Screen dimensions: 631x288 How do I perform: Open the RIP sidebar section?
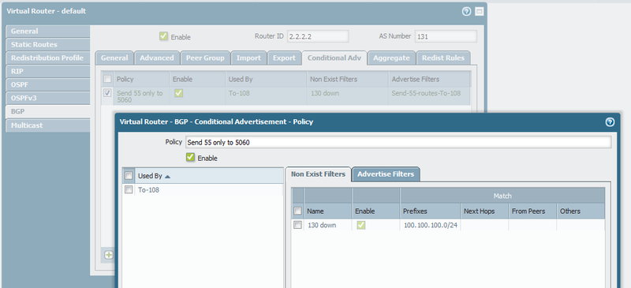coord(48,71)
